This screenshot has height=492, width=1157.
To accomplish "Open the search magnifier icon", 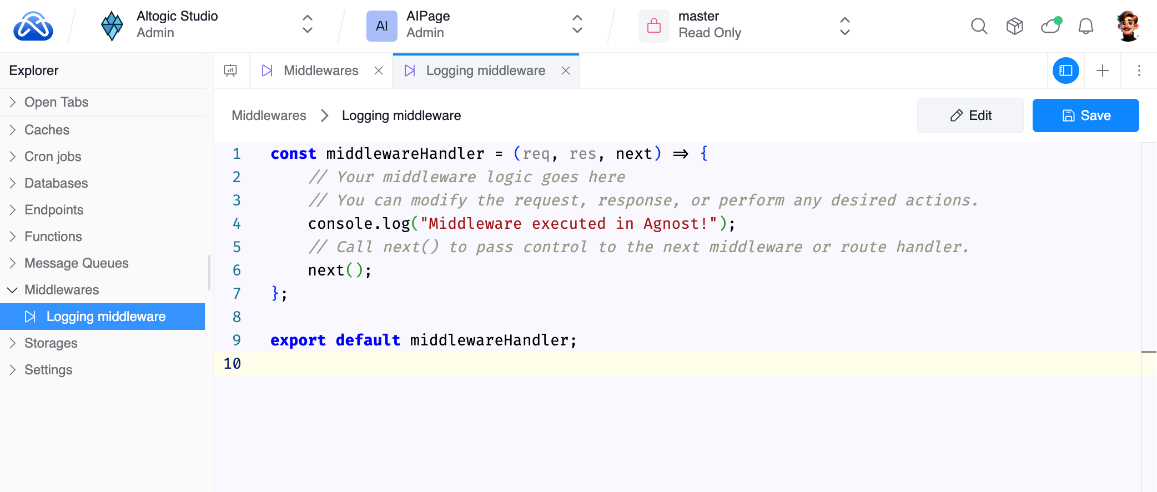I will 979,26.
